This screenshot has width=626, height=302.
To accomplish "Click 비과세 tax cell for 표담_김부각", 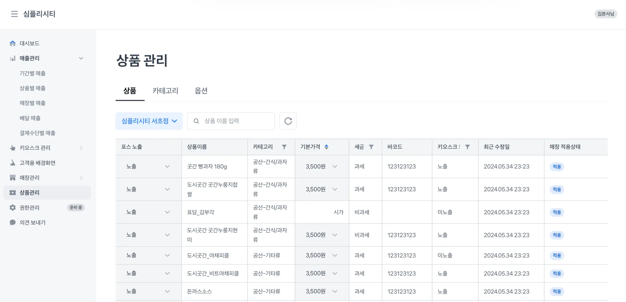I will pyautogui.click(x=362, y=212).
